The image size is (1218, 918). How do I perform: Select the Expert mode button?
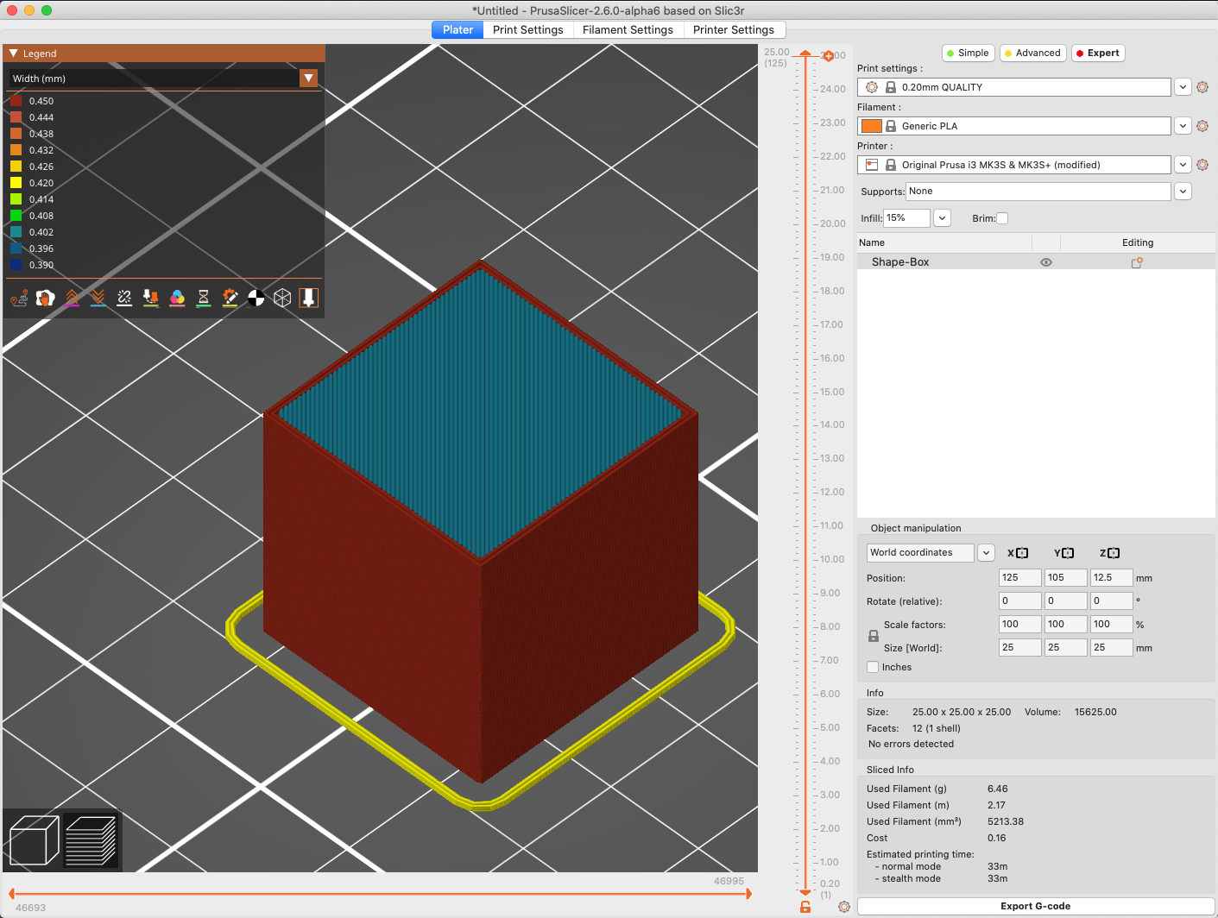1097,53
